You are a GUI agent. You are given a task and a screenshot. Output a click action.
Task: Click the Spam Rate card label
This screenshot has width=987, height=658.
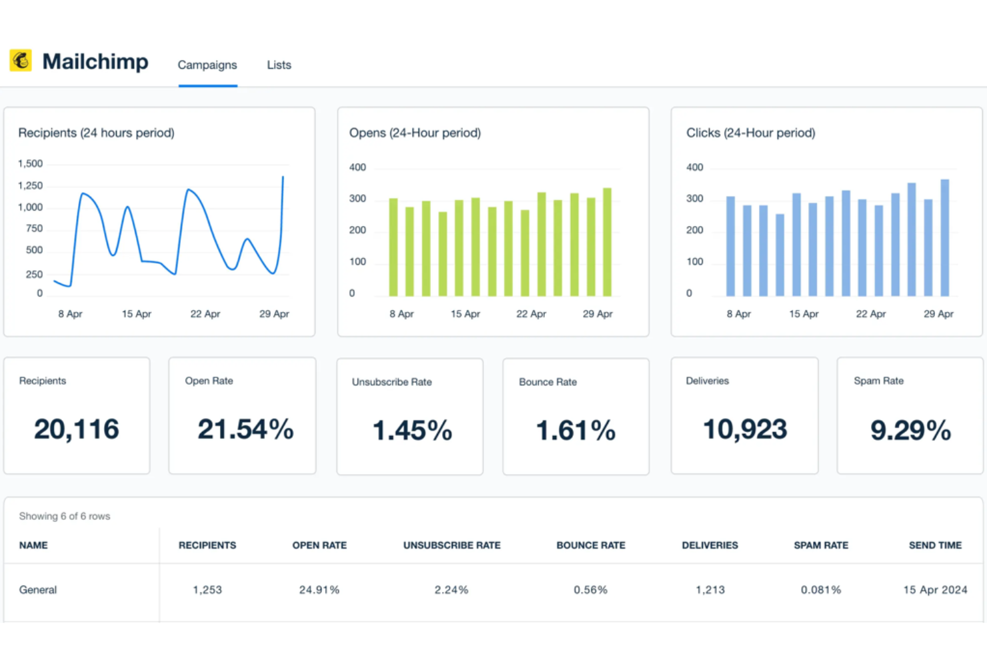point(878,381)
